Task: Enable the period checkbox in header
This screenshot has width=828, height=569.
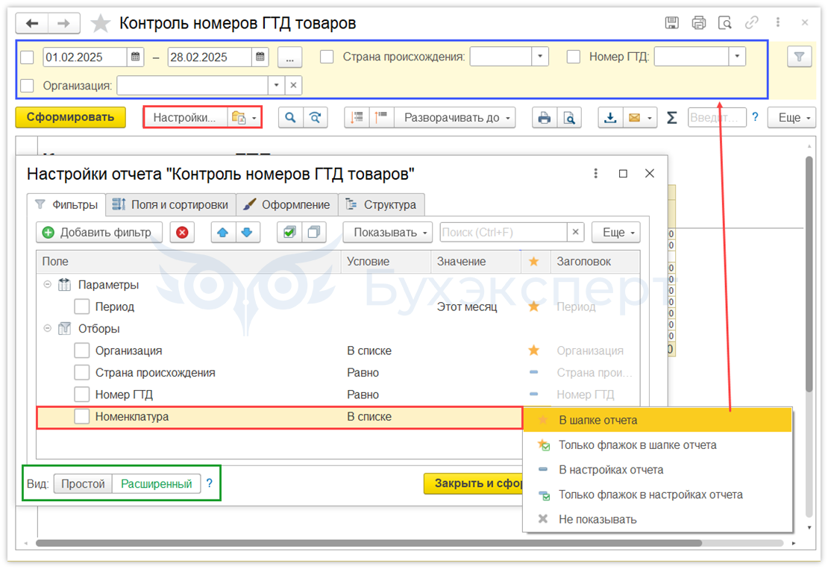Action: click(27, 57)
